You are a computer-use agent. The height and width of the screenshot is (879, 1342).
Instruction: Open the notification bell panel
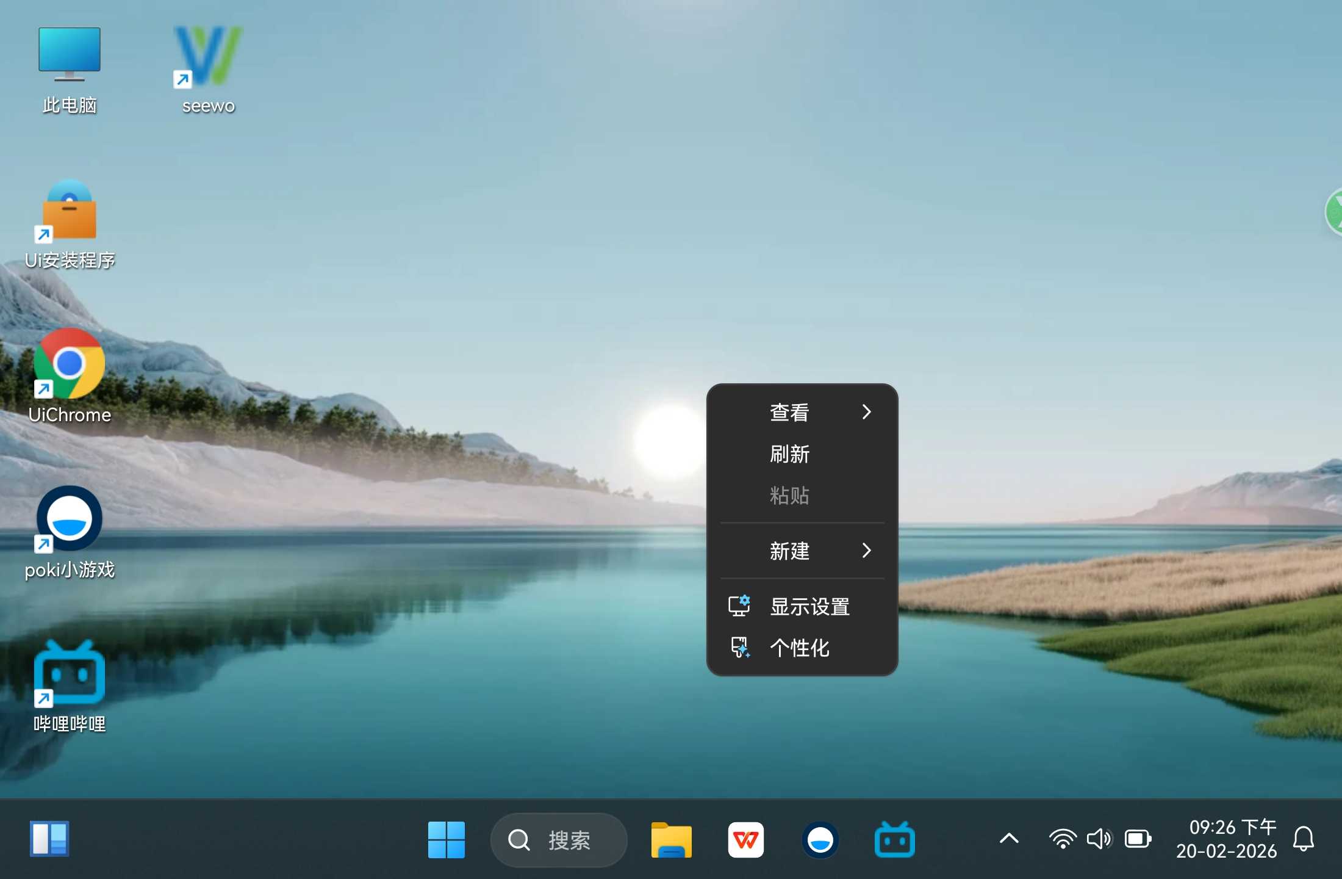coord(1303,839)
